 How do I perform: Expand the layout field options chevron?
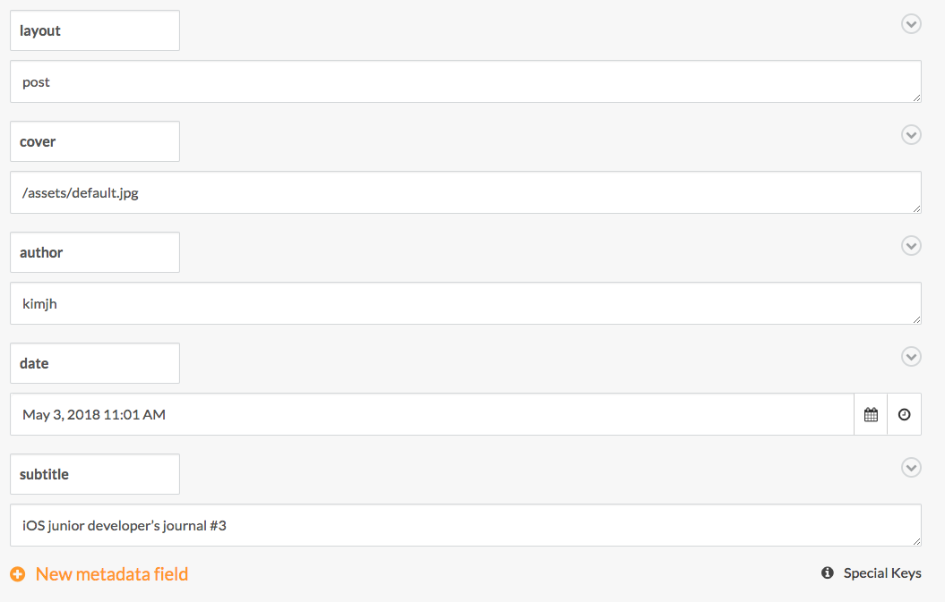911,24
